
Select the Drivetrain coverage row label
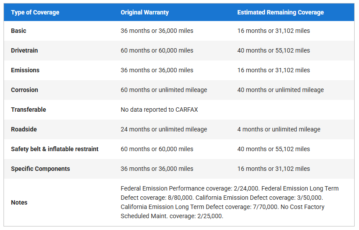pos(25,50)
